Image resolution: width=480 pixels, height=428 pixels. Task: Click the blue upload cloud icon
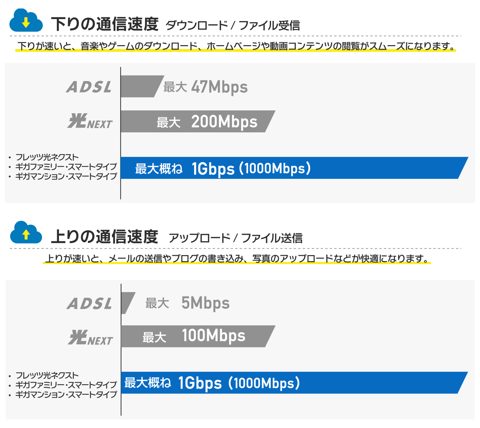[26, 232]
